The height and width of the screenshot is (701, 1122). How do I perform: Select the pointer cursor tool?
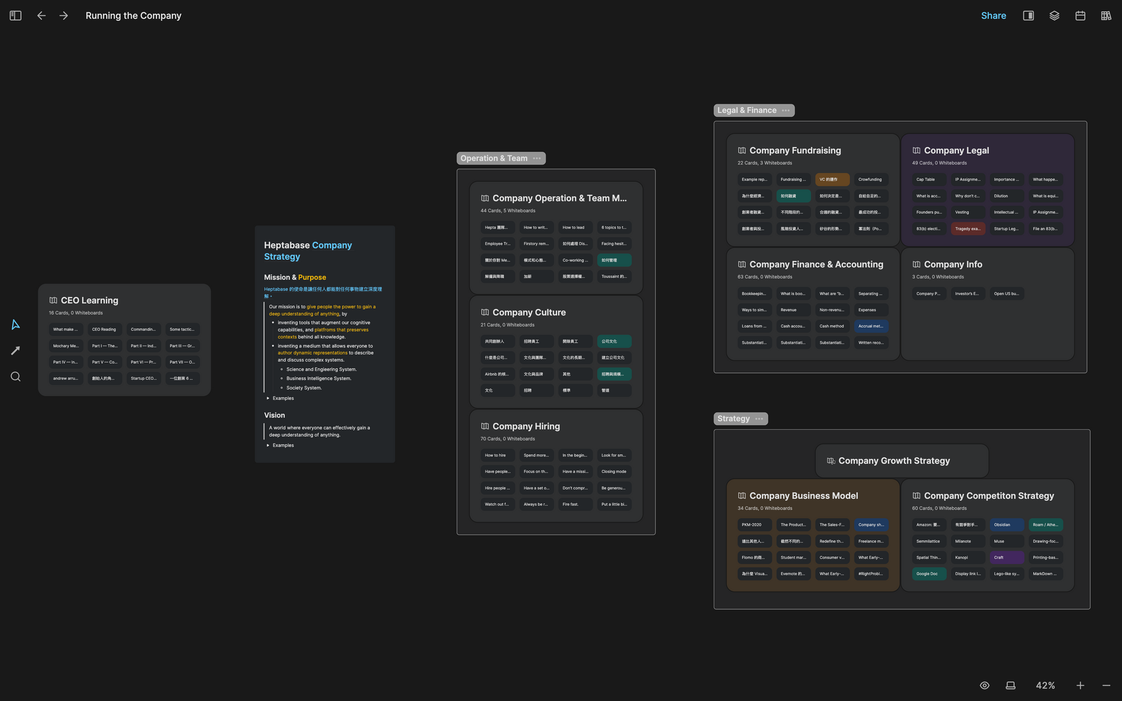coord(16,325)
